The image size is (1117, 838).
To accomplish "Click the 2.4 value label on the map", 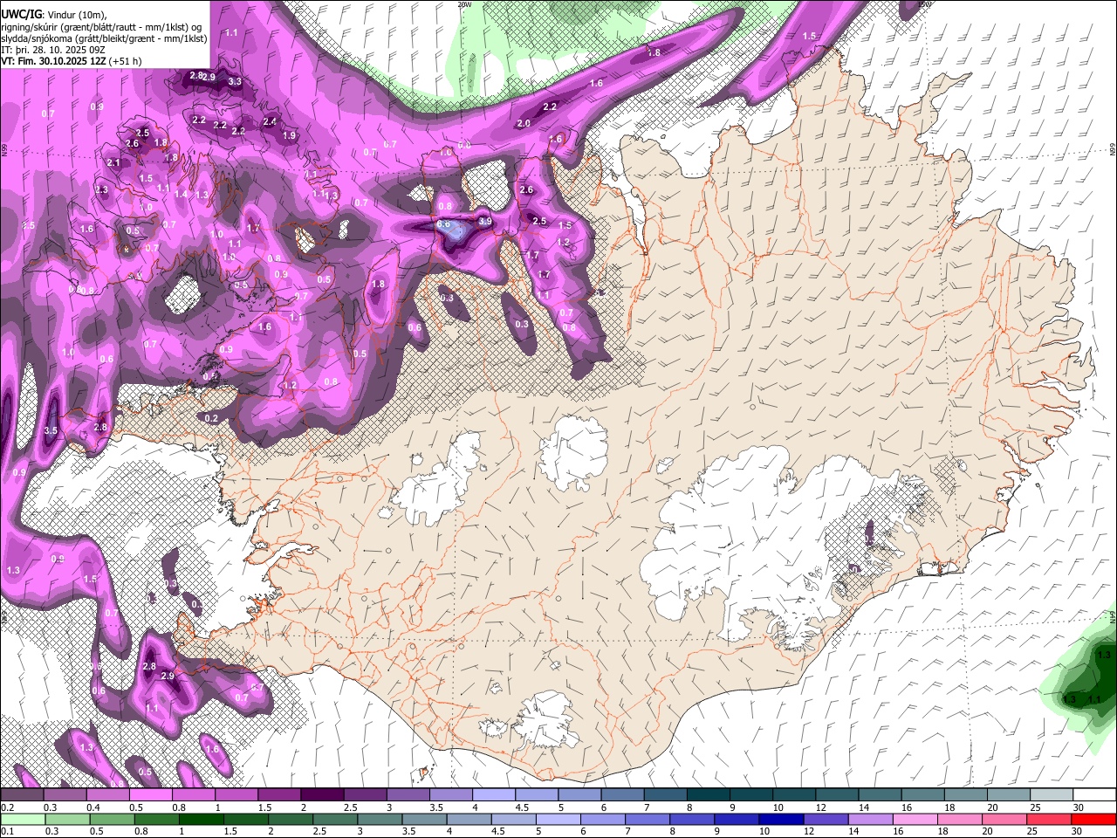I will (270, 121).
